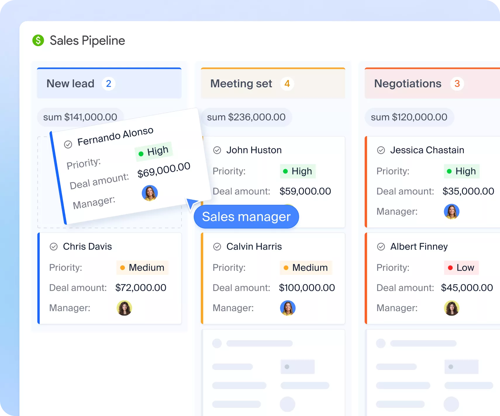Toggle the High priority badge on John Huston
The image size is (500, 416).
coord(298,171)
